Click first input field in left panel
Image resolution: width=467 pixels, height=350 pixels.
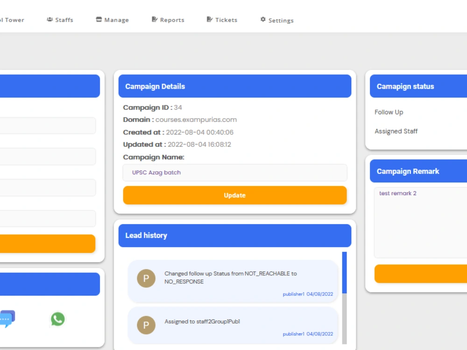pos(48,126)
